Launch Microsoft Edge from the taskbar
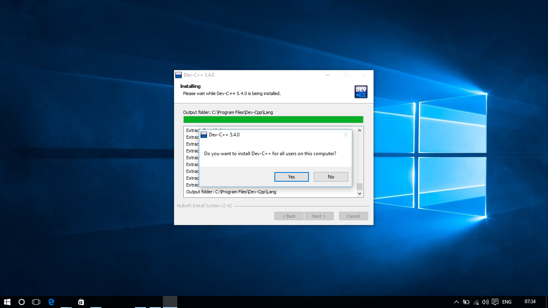 coord(51,302)
